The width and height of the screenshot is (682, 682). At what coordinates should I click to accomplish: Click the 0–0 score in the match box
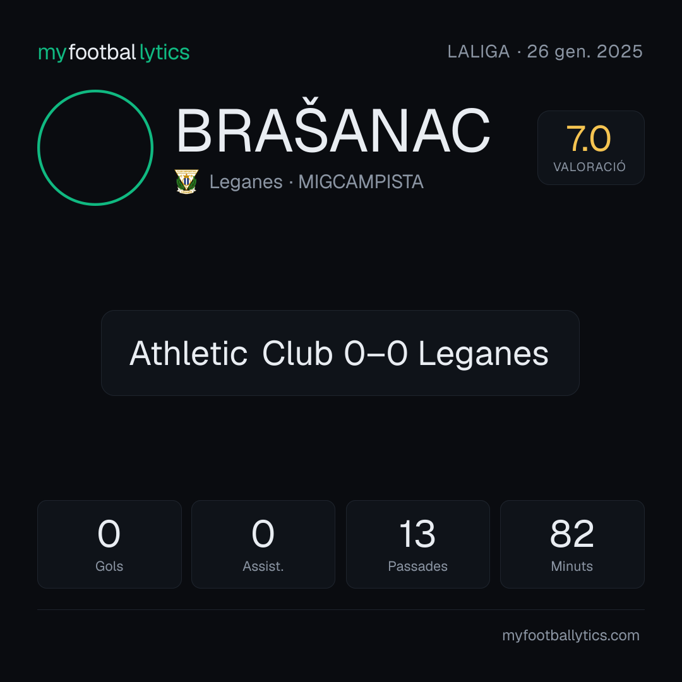pyautogui.click(x=376, y=353)
